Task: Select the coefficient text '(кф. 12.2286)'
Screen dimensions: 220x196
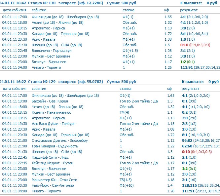Action: (91, 3)
